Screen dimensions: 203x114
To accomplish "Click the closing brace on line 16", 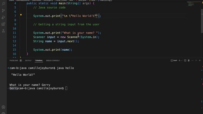I will pyautogui.click(x=27, y=54).
